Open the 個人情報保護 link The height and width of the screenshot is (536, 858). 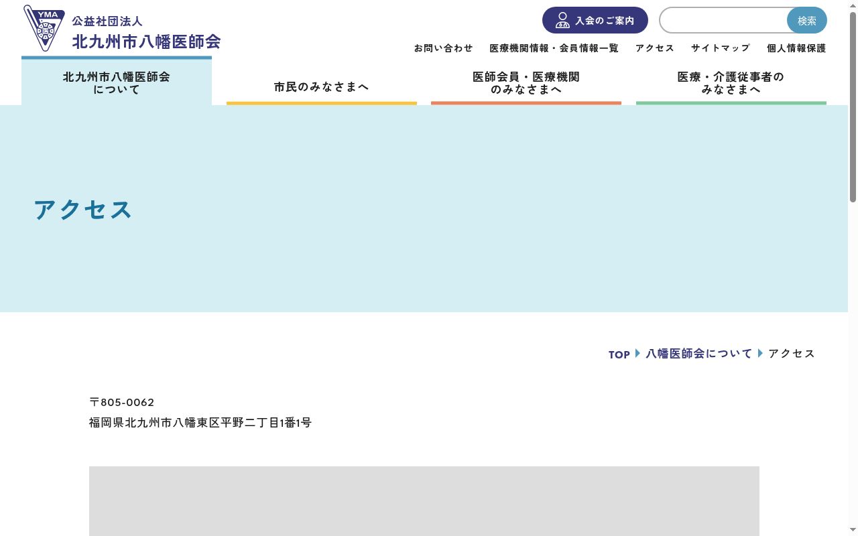click(796, 48)
